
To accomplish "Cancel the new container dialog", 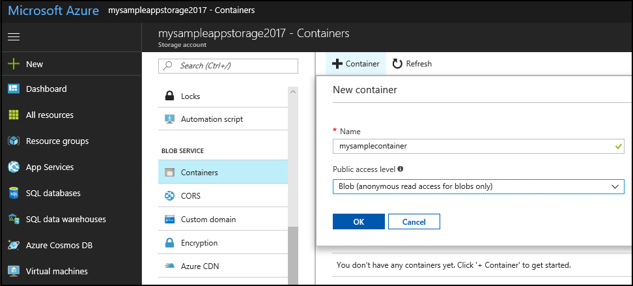I will 414,222.
